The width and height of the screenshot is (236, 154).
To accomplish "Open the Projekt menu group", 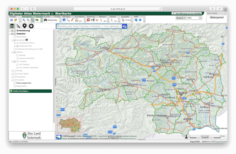I will [x=13, y=17].
